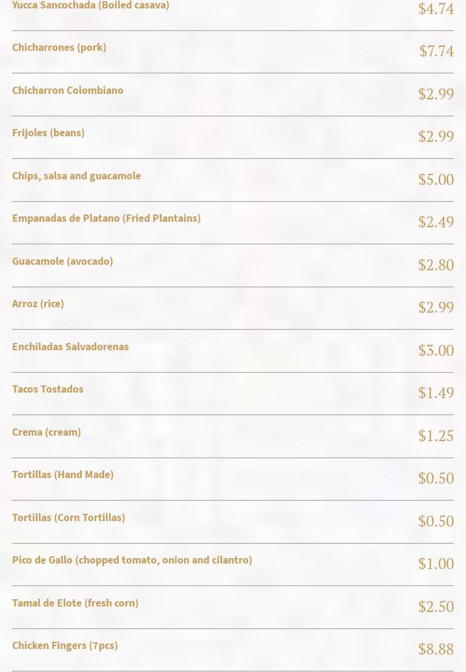Click the Pico de Gallo item

132,560
